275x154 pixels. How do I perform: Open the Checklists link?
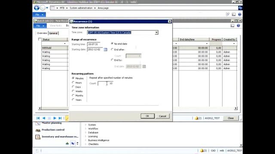tap(93, 144)
